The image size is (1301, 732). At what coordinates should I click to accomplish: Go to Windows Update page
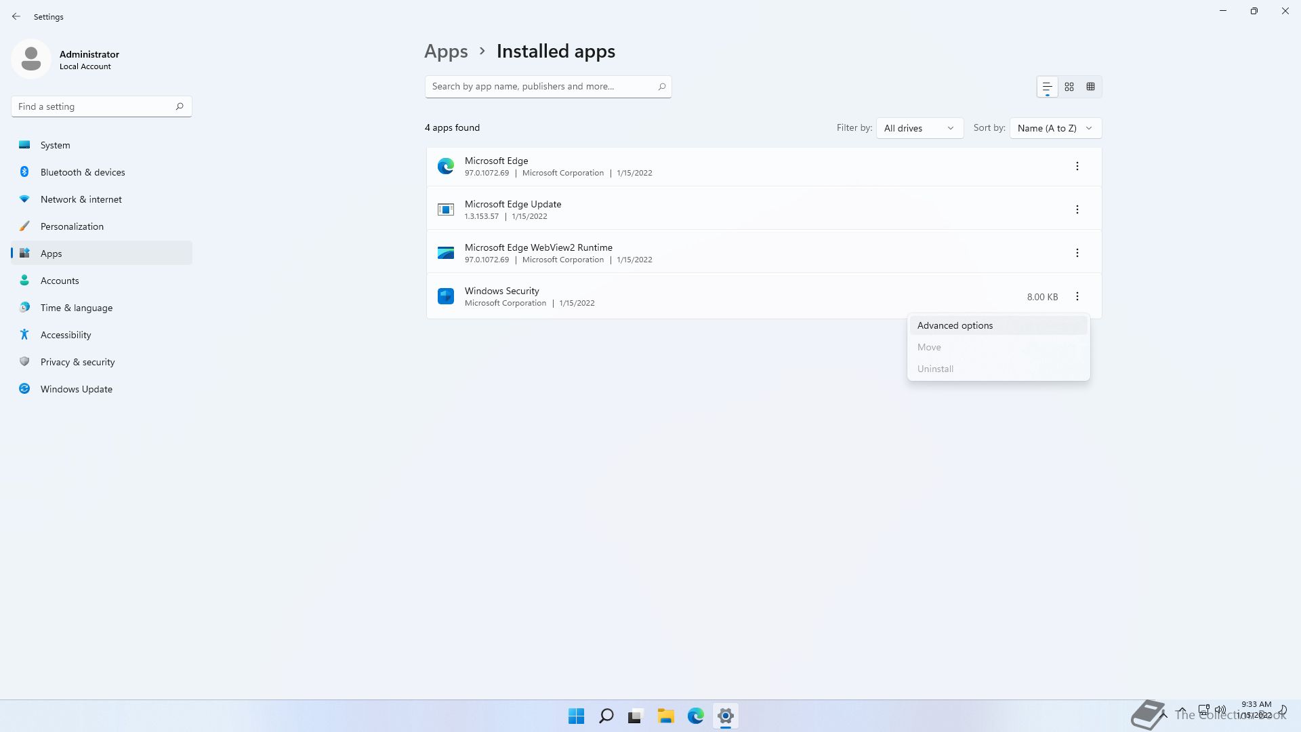click(x=102, y=389)
